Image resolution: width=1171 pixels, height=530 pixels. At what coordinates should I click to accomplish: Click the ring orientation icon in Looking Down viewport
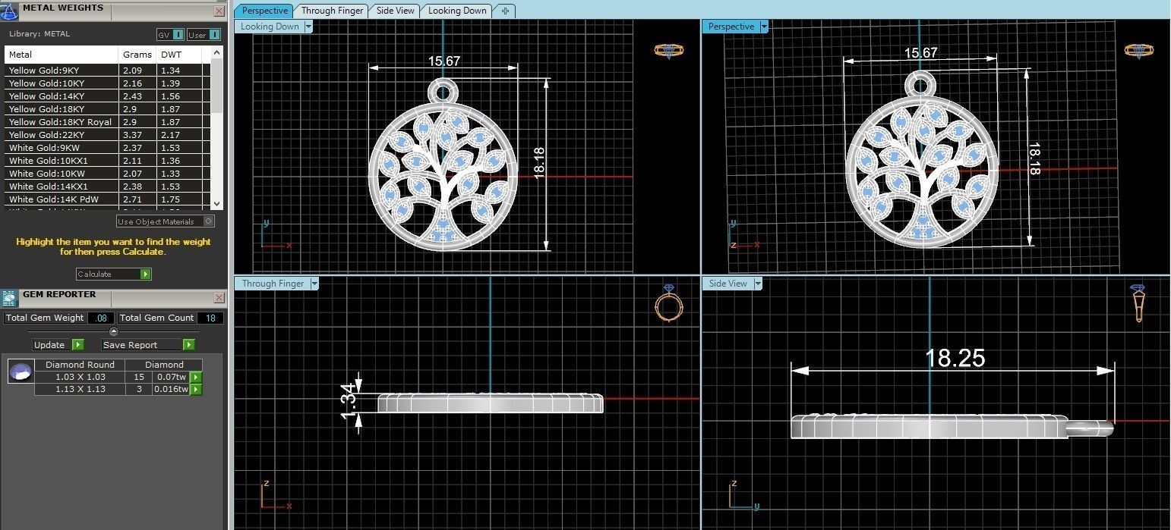pyautogui.click(x=669, y=51)
